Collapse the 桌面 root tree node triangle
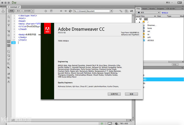The image size is (184, 125). pyautogui.click(x=136, y=19)
